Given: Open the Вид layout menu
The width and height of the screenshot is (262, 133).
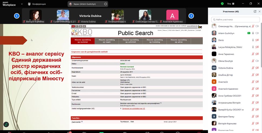Looking at the screenshot, I should click(231, 4).
